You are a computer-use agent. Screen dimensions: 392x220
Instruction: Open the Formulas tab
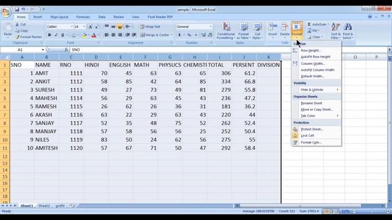pos(83,17)
